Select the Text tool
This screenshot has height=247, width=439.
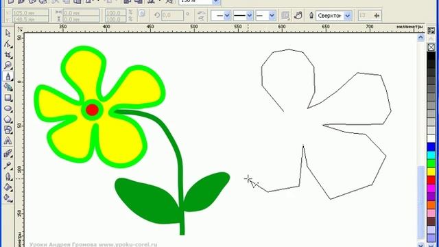8,141
